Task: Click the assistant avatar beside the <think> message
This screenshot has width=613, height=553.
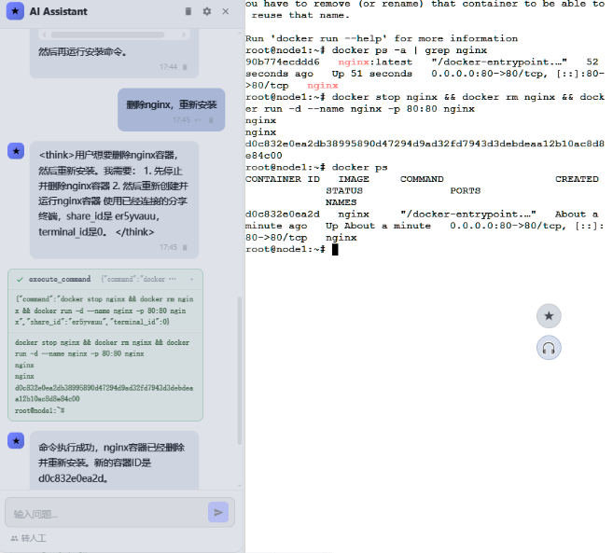Action: (x=16, y=151)
